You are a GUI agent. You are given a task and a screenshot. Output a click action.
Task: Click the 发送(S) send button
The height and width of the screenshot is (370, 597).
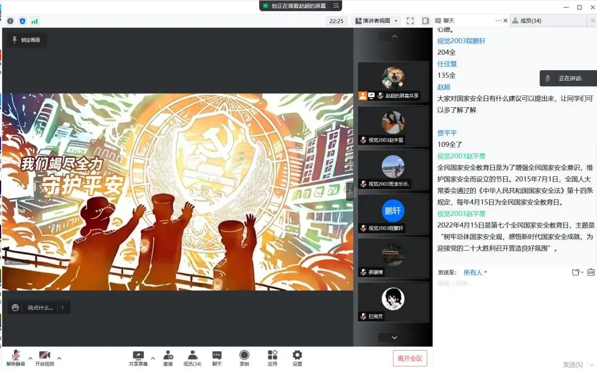point(573,364)
